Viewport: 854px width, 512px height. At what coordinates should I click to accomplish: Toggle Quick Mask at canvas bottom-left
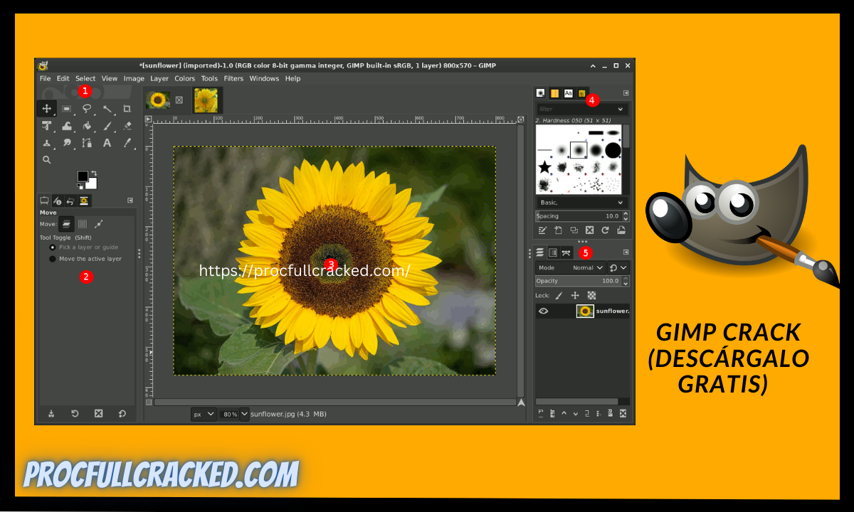149,402
